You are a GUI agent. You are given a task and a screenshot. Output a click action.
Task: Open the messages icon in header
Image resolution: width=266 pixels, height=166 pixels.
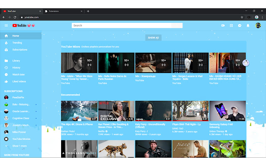tap(240, 26)
